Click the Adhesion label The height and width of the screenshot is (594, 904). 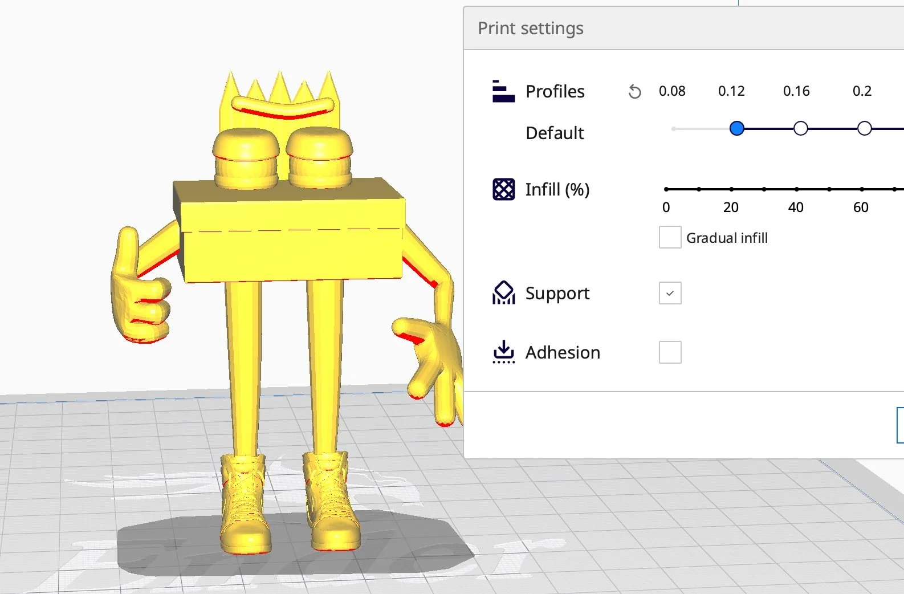(563, 352)
